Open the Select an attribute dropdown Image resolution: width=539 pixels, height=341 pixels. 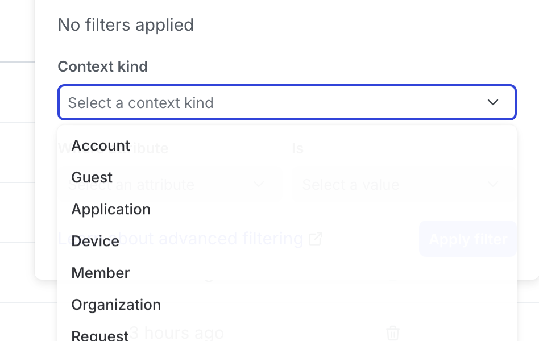tap(171, 185)
